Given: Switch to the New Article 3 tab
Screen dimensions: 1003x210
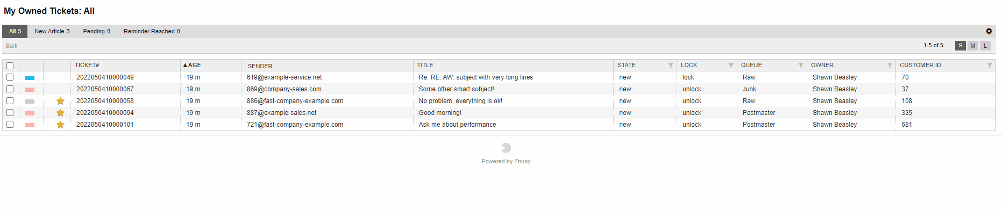Looking at the screenshot, I should [52, 31].
